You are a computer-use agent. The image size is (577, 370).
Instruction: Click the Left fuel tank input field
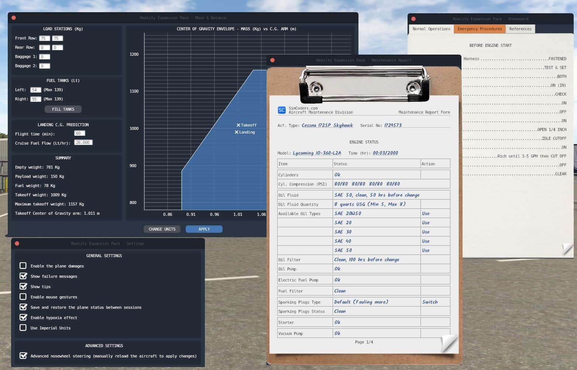click(35, 90)
